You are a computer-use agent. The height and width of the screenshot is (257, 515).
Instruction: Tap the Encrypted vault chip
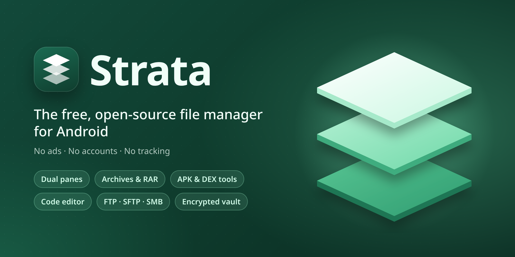(211, 202)
